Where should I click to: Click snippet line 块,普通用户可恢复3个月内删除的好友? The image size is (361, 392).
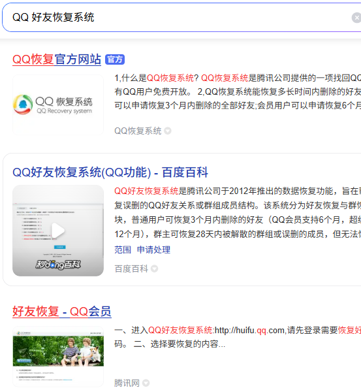point(238,220)
